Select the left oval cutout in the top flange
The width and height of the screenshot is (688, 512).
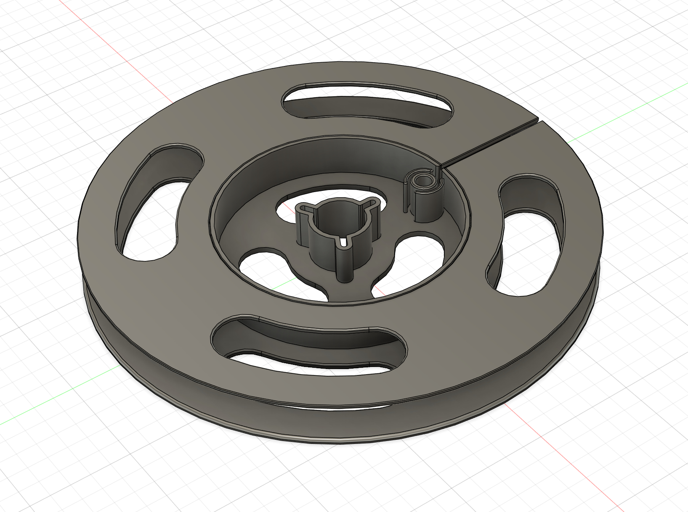pyautogui.click(x=159, y=203)
